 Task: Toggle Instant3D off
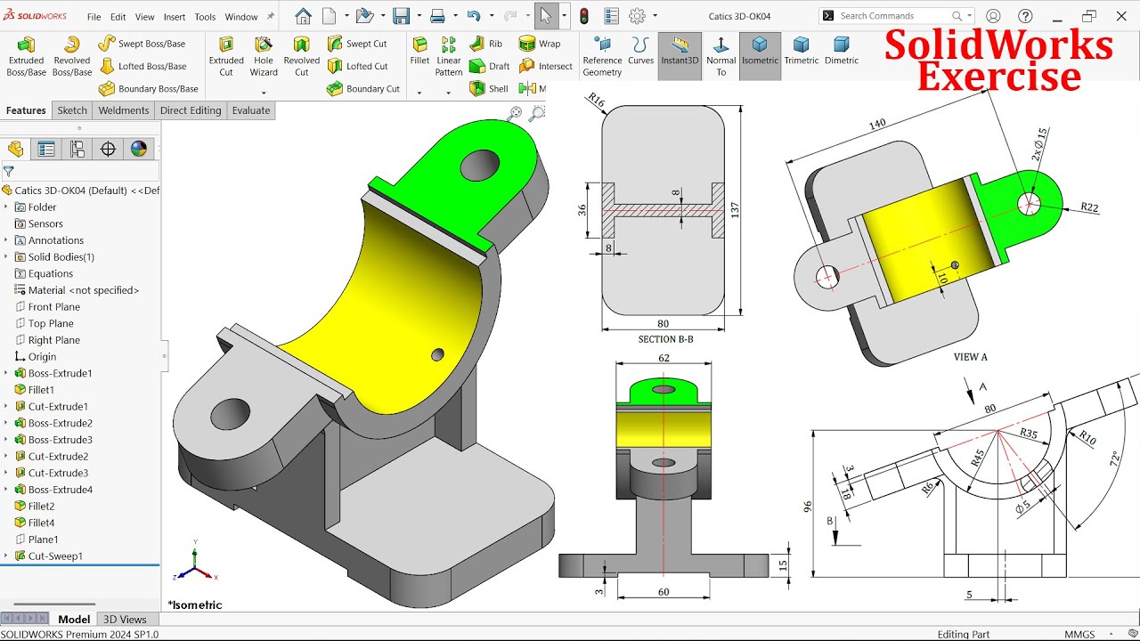tap(680, 55)
